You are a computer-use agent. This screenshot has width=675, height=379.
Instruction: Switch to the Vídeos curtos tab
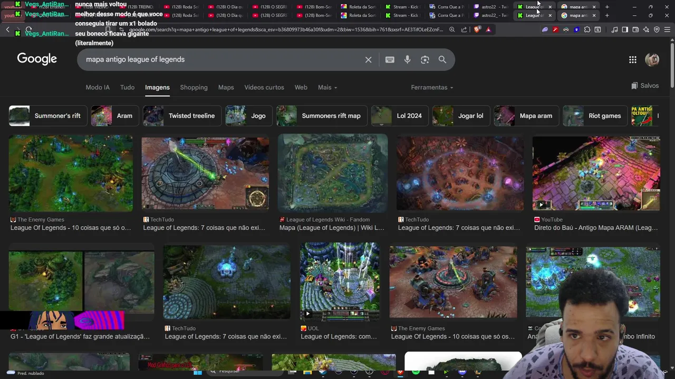tap(264, 87)
